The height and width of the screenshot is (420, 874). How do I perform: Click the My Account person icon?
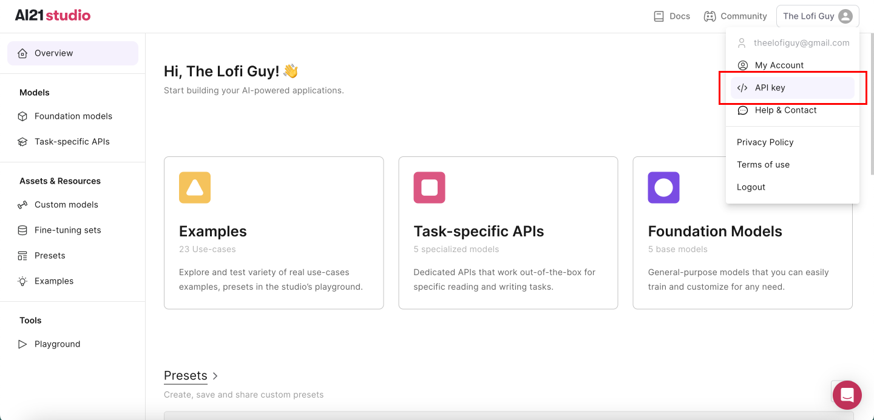[x=742, y=65]
